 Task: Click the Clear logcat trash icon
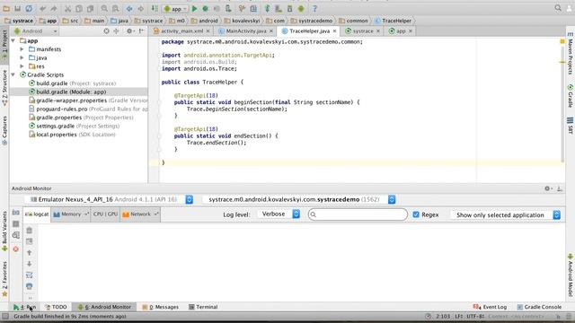30,231
